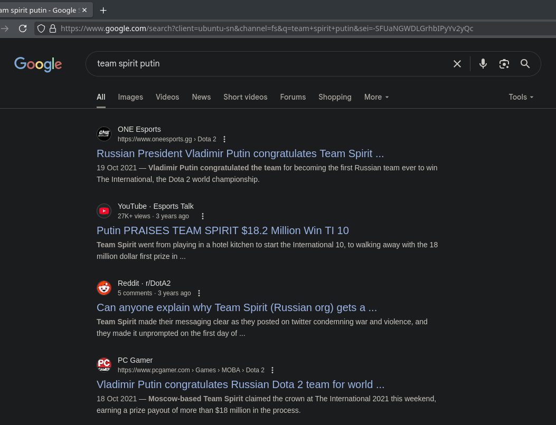Viewport: 556px width, 425px height.
Task: Open tracking protection shield icon
Action: pos(41,28)
